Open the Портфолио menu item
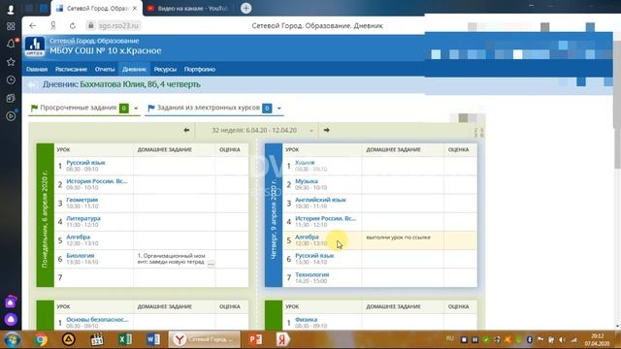Viewport: 621px width, 349px height. pos(200,69)
